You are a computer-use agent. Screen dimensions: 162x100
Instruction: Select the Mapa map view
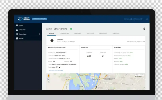[137, 75]
